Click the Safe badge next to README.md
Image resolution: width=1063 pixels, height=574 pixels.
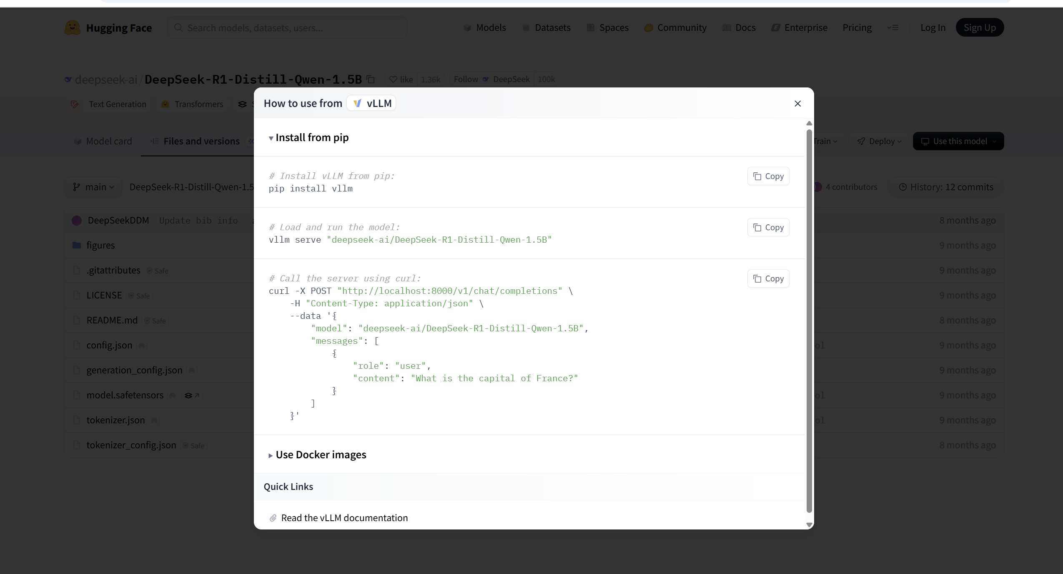click(x=155, y=321)
